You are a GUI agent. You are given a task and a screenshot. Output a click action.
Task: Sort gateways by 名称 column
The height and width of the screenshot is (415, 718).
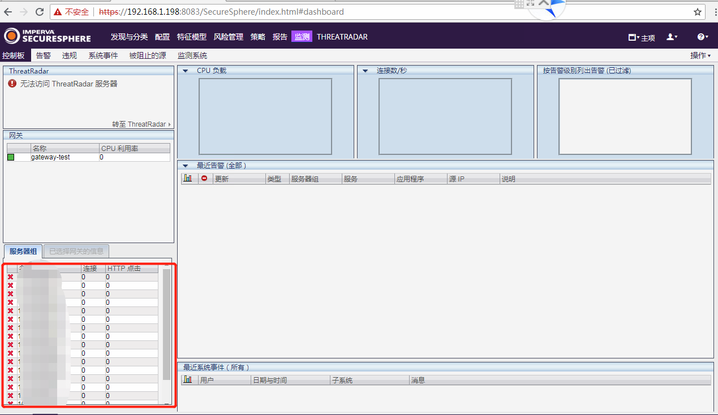point(65,149)
